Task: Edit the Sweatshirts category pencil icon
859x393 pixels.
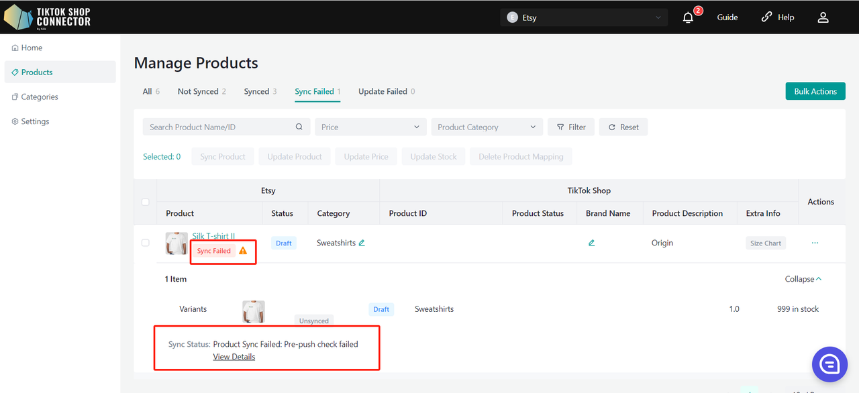Action: tap(362, 243)
